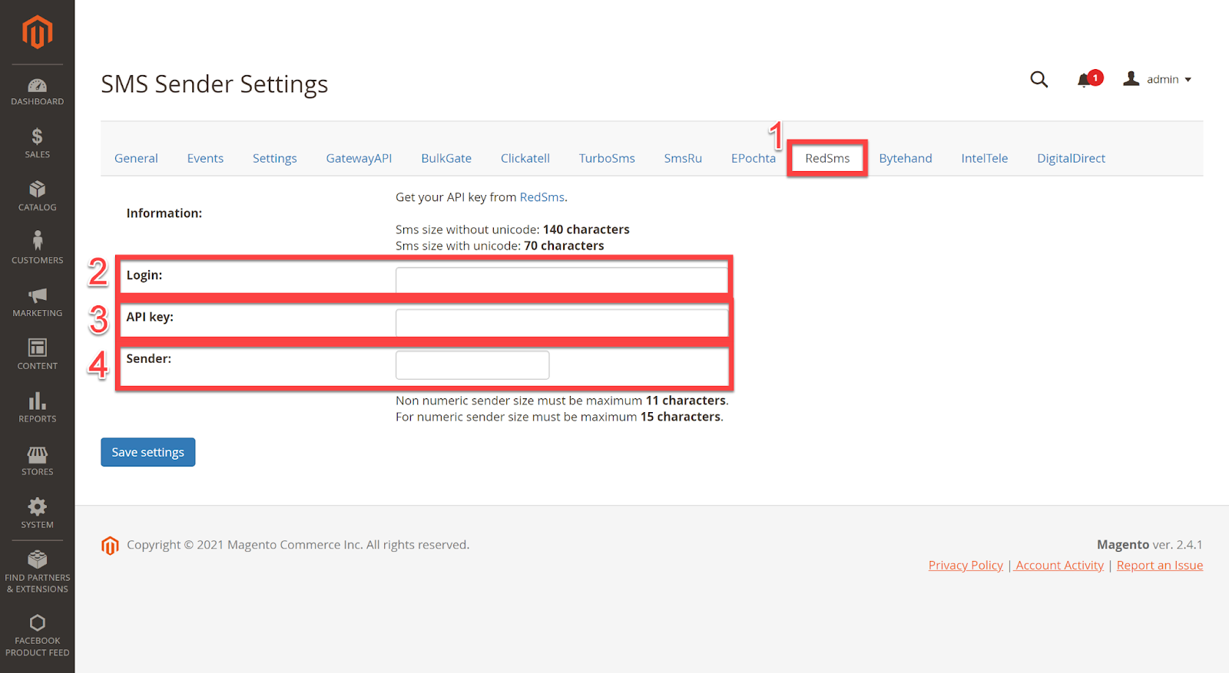Viewport: 1229px width, 673px height.
Task: Switch to the Settings tab
Action: pos(274,158)
